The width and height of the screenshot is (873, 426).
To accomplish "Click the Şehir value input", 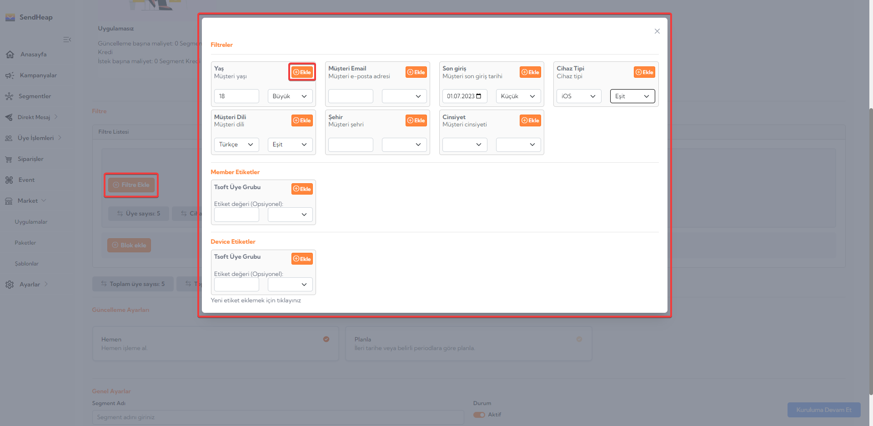I will click(351, 145).
